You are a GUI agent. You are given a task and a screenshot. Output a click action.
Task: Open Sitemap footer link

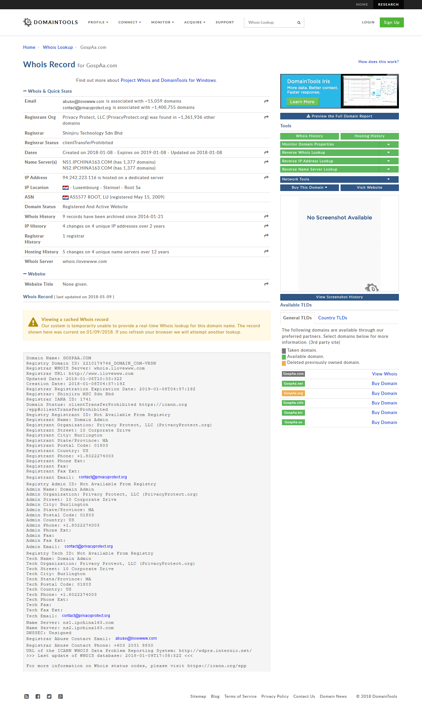(198, 696)
